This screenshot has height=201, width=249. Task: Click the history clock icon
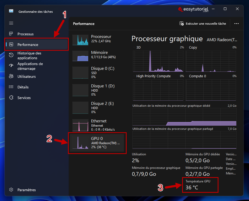(11, 55)
